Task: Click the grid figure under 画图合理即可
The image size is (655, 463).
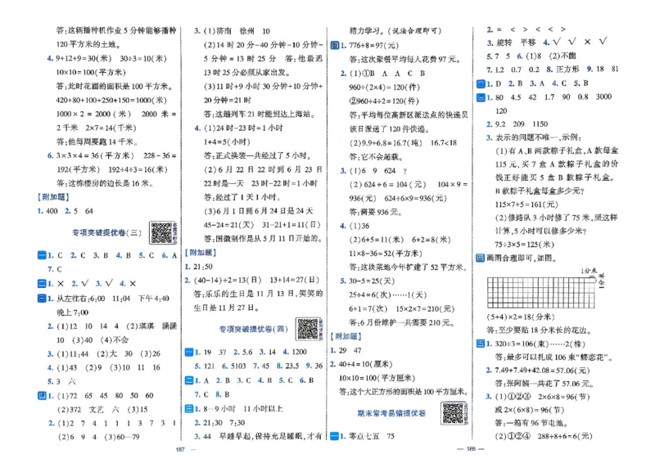Action: [541, 293]
